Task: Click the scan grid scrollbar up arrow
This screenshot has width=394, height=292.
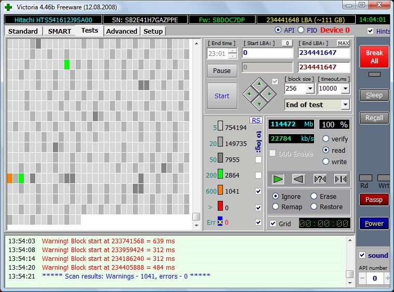Action: (196, 43)
